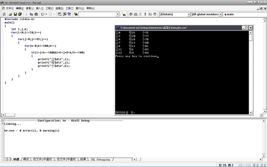This screenshot has width=267, height=167.
Task: Click the Copy icon in toolbar
Action: (31, 14)
